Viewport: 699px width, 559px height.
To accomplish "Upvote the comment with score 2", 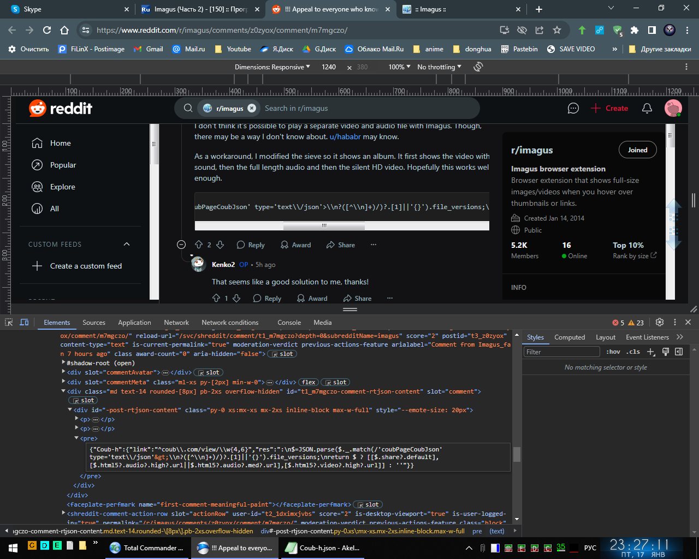I will click(199, 245).
